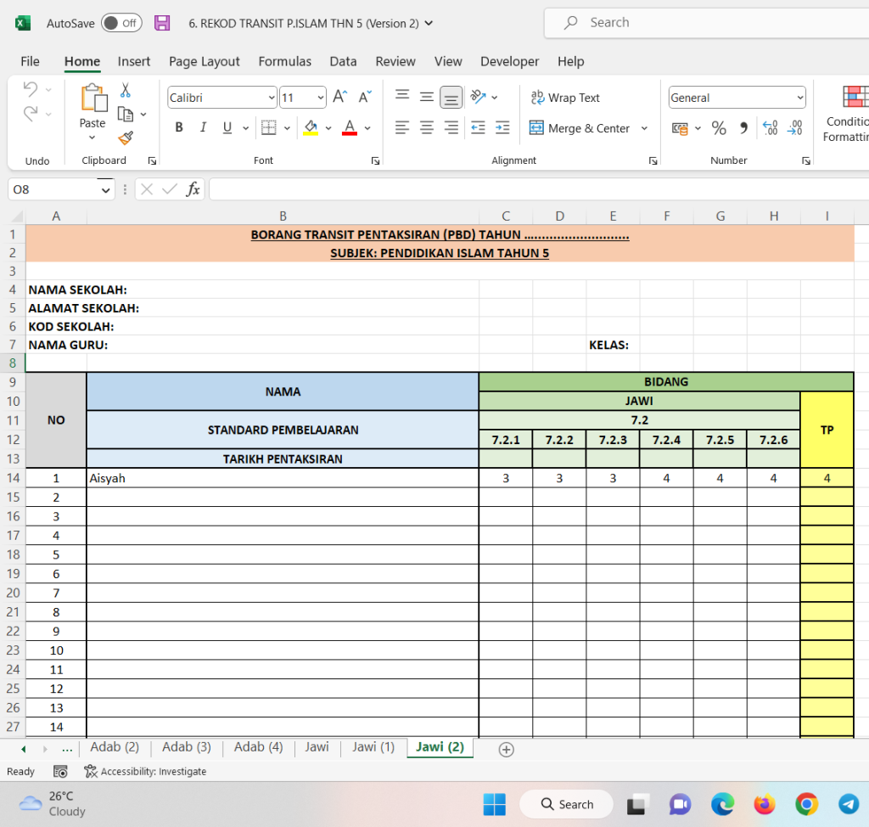
Task: Open the Merge & Center dropdown arrow
Action: (x=644, y=128)
